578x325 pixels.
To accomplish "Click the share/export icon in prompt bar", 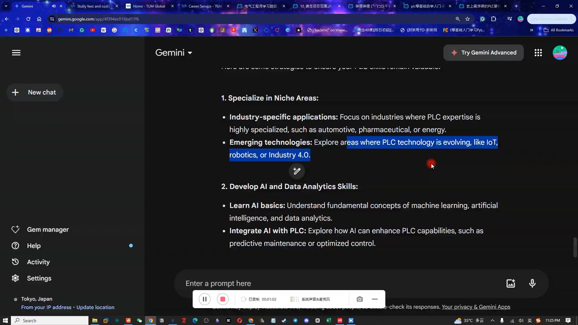I will (x=512, y=283).
